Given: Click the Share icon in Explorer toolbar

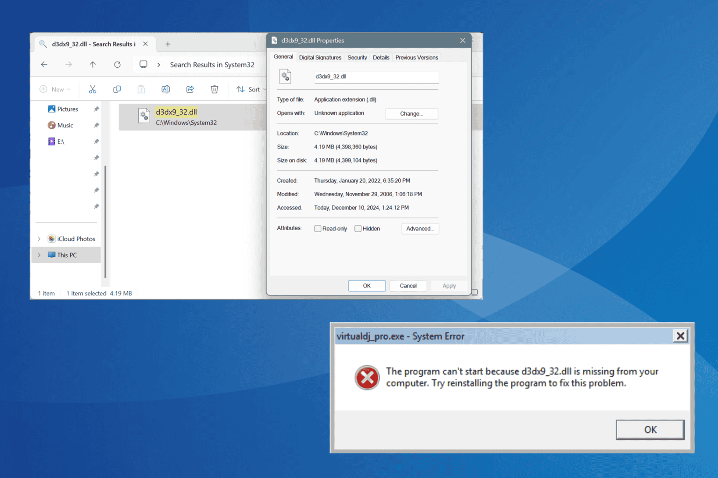Looking at the screenshot, I should pyautogui.click(x=190, y=89).
